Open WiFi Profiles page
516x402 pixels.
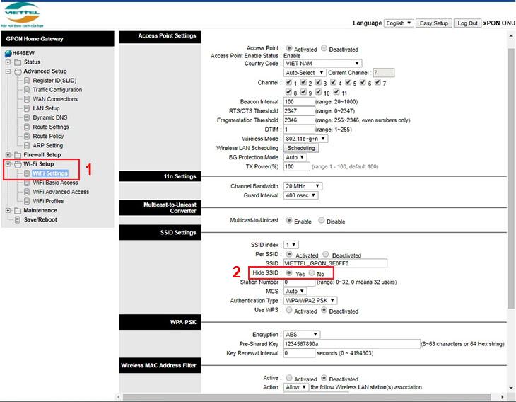pos(48,201)
